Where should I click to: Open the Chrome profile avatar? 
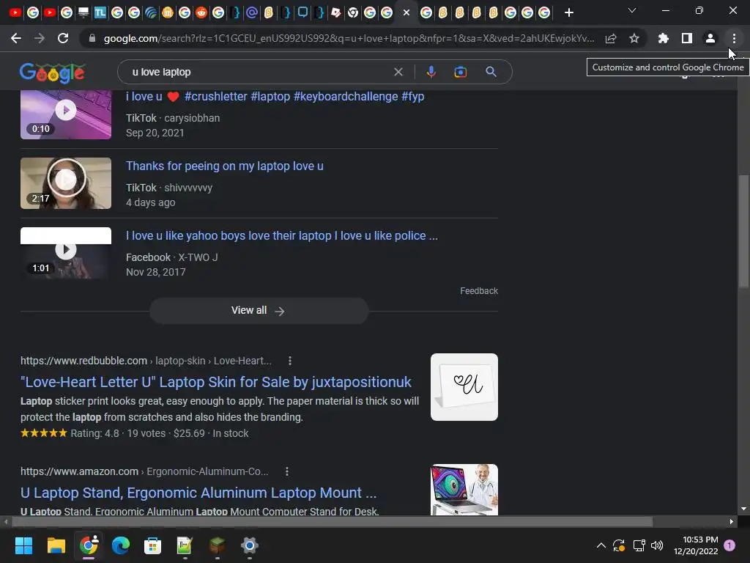710,38
